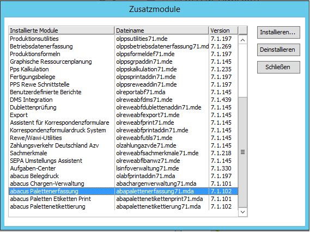Click the vertical scrollbar thumb grip
The image size is (310, 232).
(x=242, y=152)
